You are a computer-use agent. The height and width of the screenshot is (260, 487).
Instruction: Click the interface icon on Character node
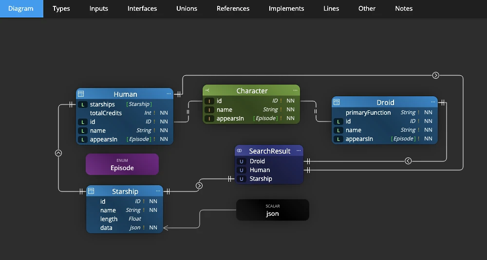click(207, 90)
